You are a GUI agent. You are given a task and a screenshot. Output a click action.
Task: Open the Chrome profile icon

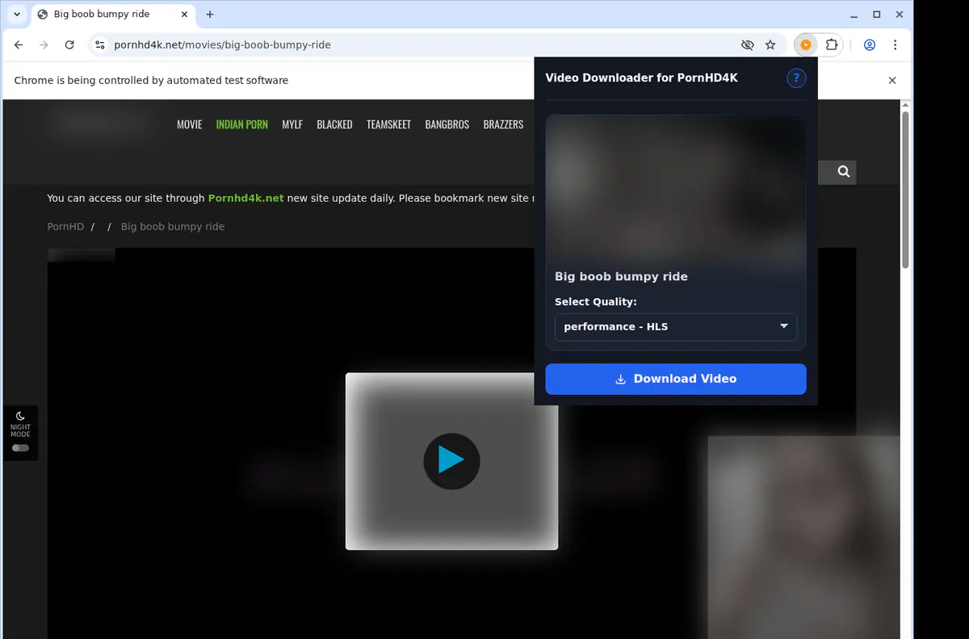tap(870, 45)
